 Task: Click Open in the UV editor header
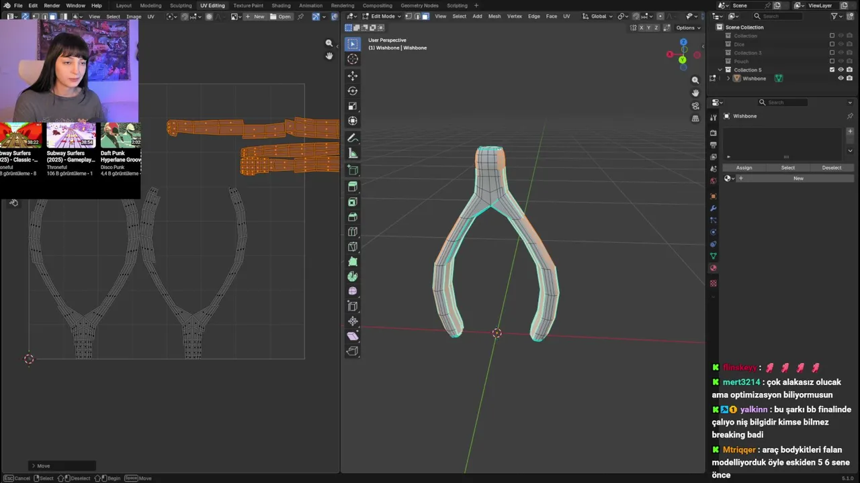(x=281, y=16)
